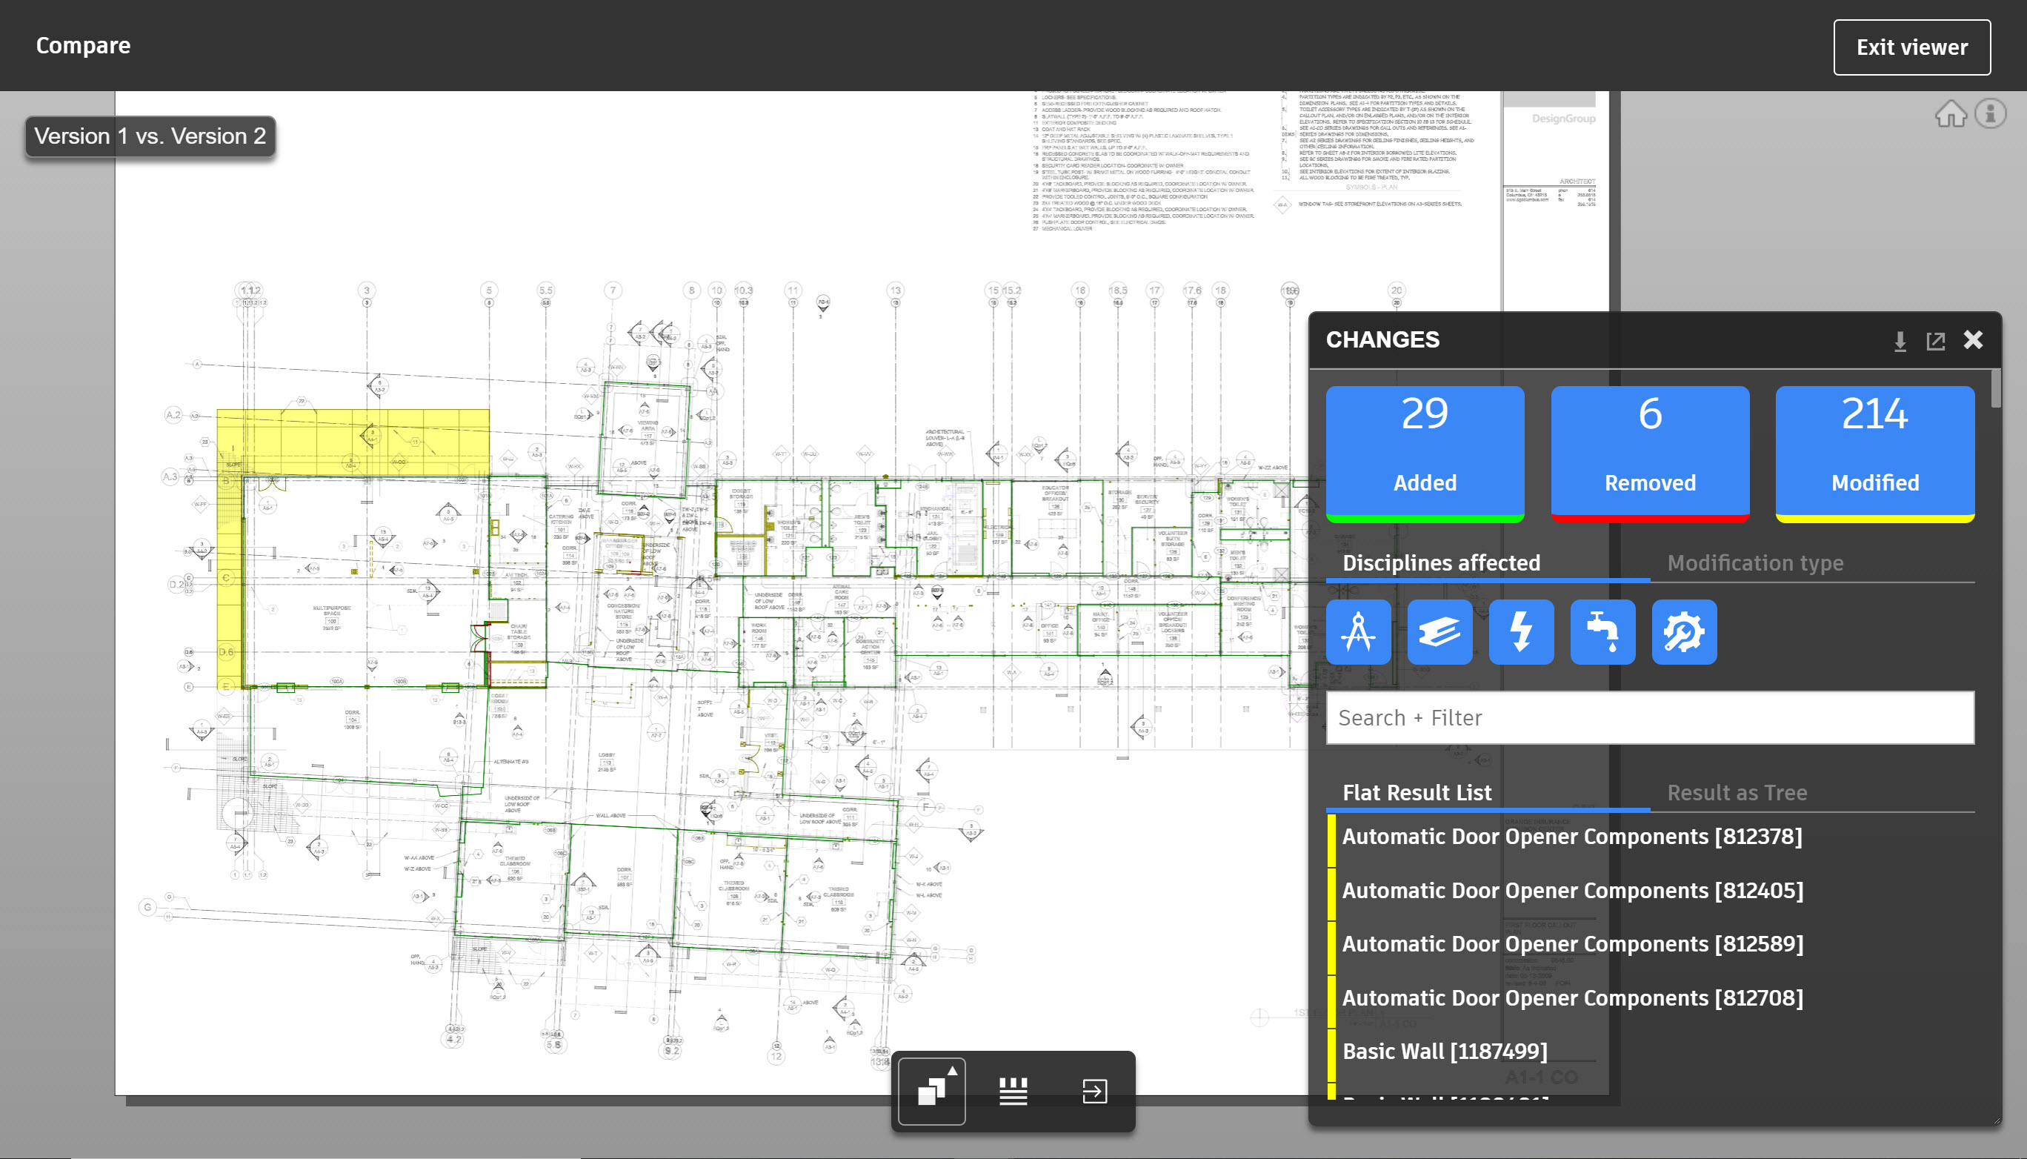Click the exit compare arrow toolbar icon

tap(1094, 1091)
